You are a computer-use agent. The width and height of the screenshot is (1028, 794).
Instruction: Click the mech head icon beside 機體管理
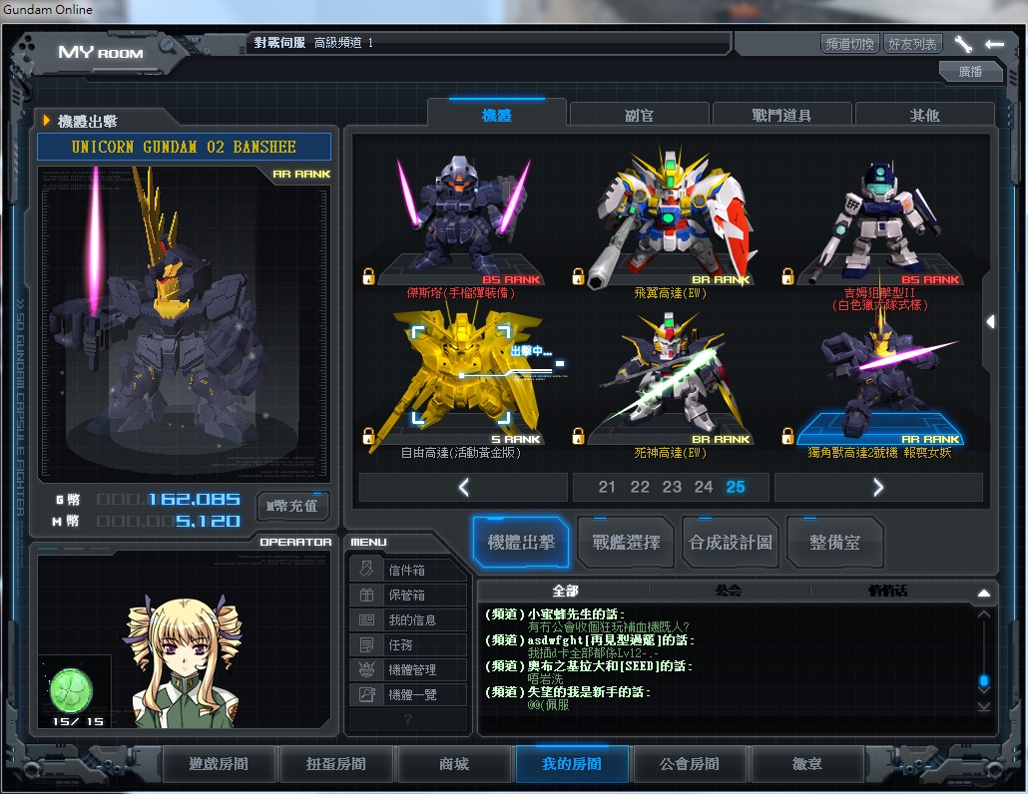point(366,669)
